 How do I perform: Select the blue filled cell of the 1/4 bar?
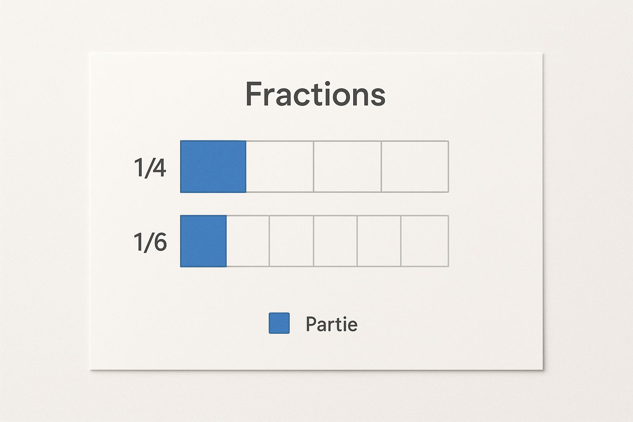point(213,166)
